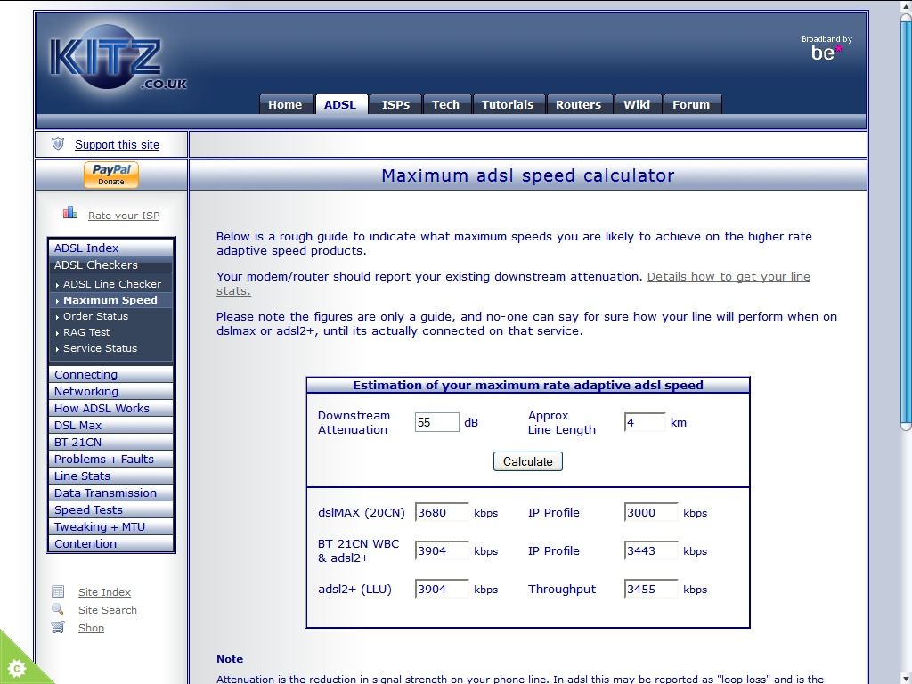Open RAG Test sidebar item
This screenshot has height=684, width=912.
[x=86, y=332]
